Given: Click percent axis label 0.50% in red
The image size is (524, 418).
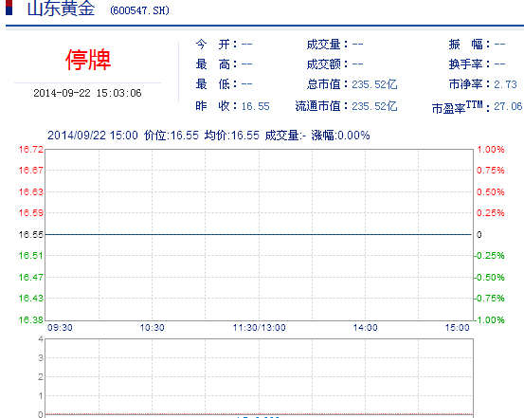Looking at the screenshot, I should [x=491, y=192].
